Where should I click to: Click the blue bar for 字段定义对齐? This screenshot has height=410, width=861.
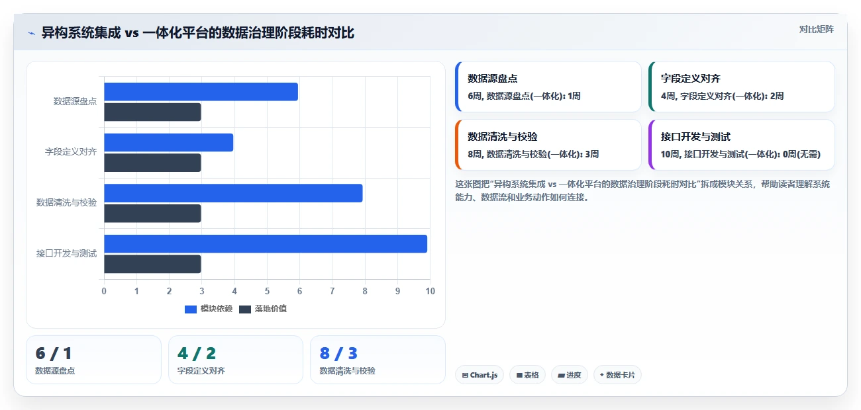click(x=169, y=142)
